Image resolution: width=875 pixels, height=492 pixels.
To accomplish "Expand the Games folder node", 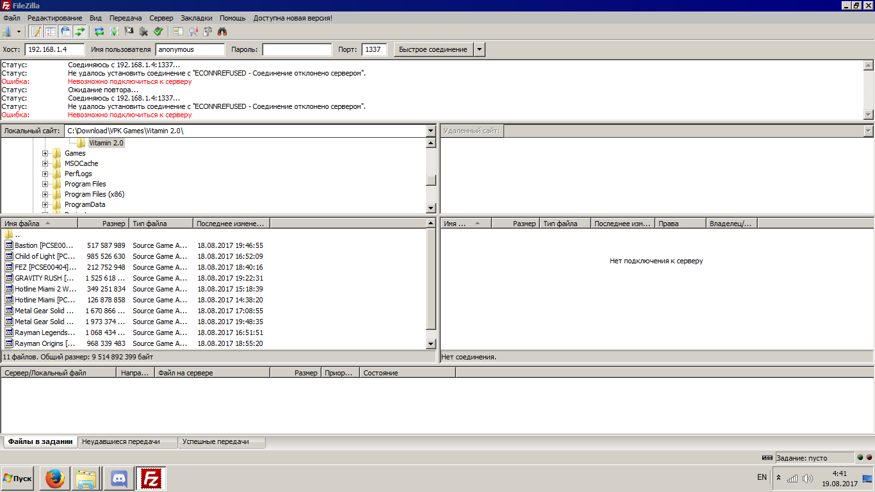I will (x=45, y=153).
